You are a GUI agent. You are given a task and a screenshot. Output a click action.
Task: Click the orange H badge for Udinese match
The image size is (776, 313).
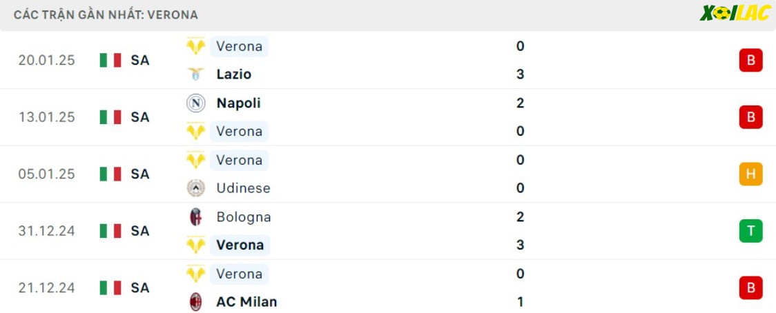[x=750, y=174]
